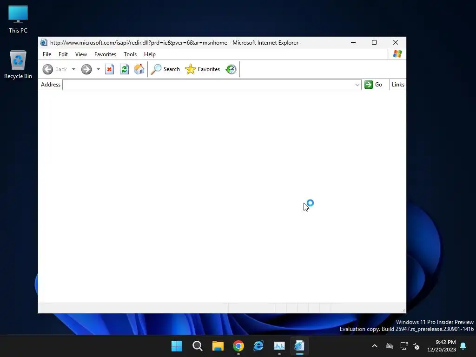476x357 pixels.
Task: Expand the Back history dropdown arrow
Action: [x=73, y=69]
